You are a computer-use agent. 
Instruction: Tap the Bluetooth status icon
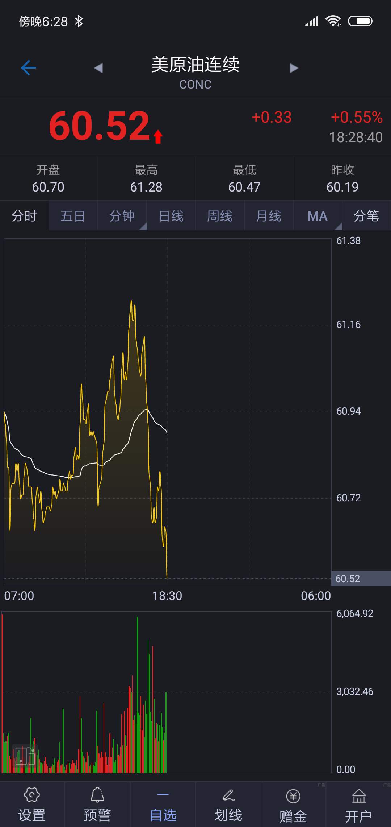(79, 21)
